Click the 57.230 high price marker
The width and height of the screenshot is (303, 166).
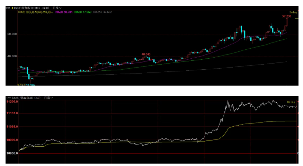(x=286, y=16)
